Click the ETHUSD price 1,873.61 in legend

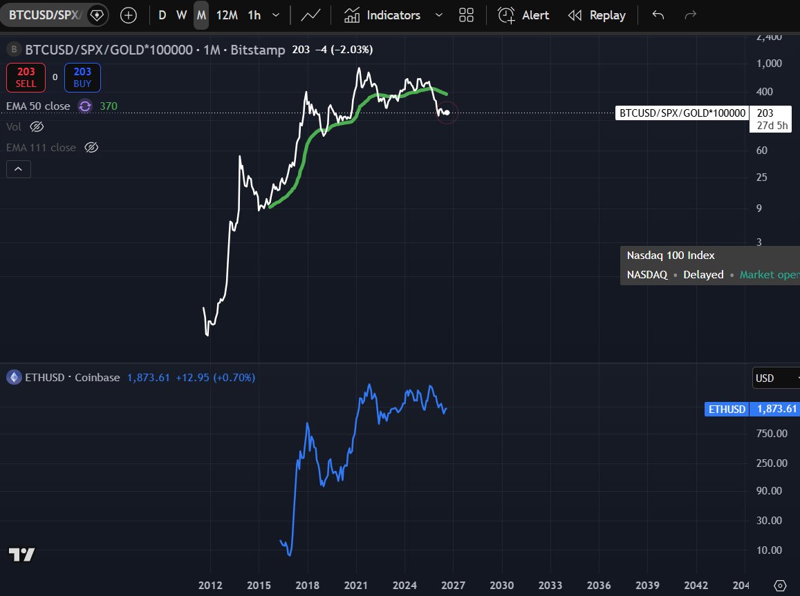[148, 378]
